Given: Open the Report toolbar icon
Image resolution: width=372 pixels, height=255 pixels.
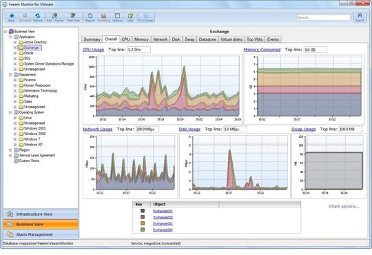Looking at the screenshot, I should tap(90, 16).
